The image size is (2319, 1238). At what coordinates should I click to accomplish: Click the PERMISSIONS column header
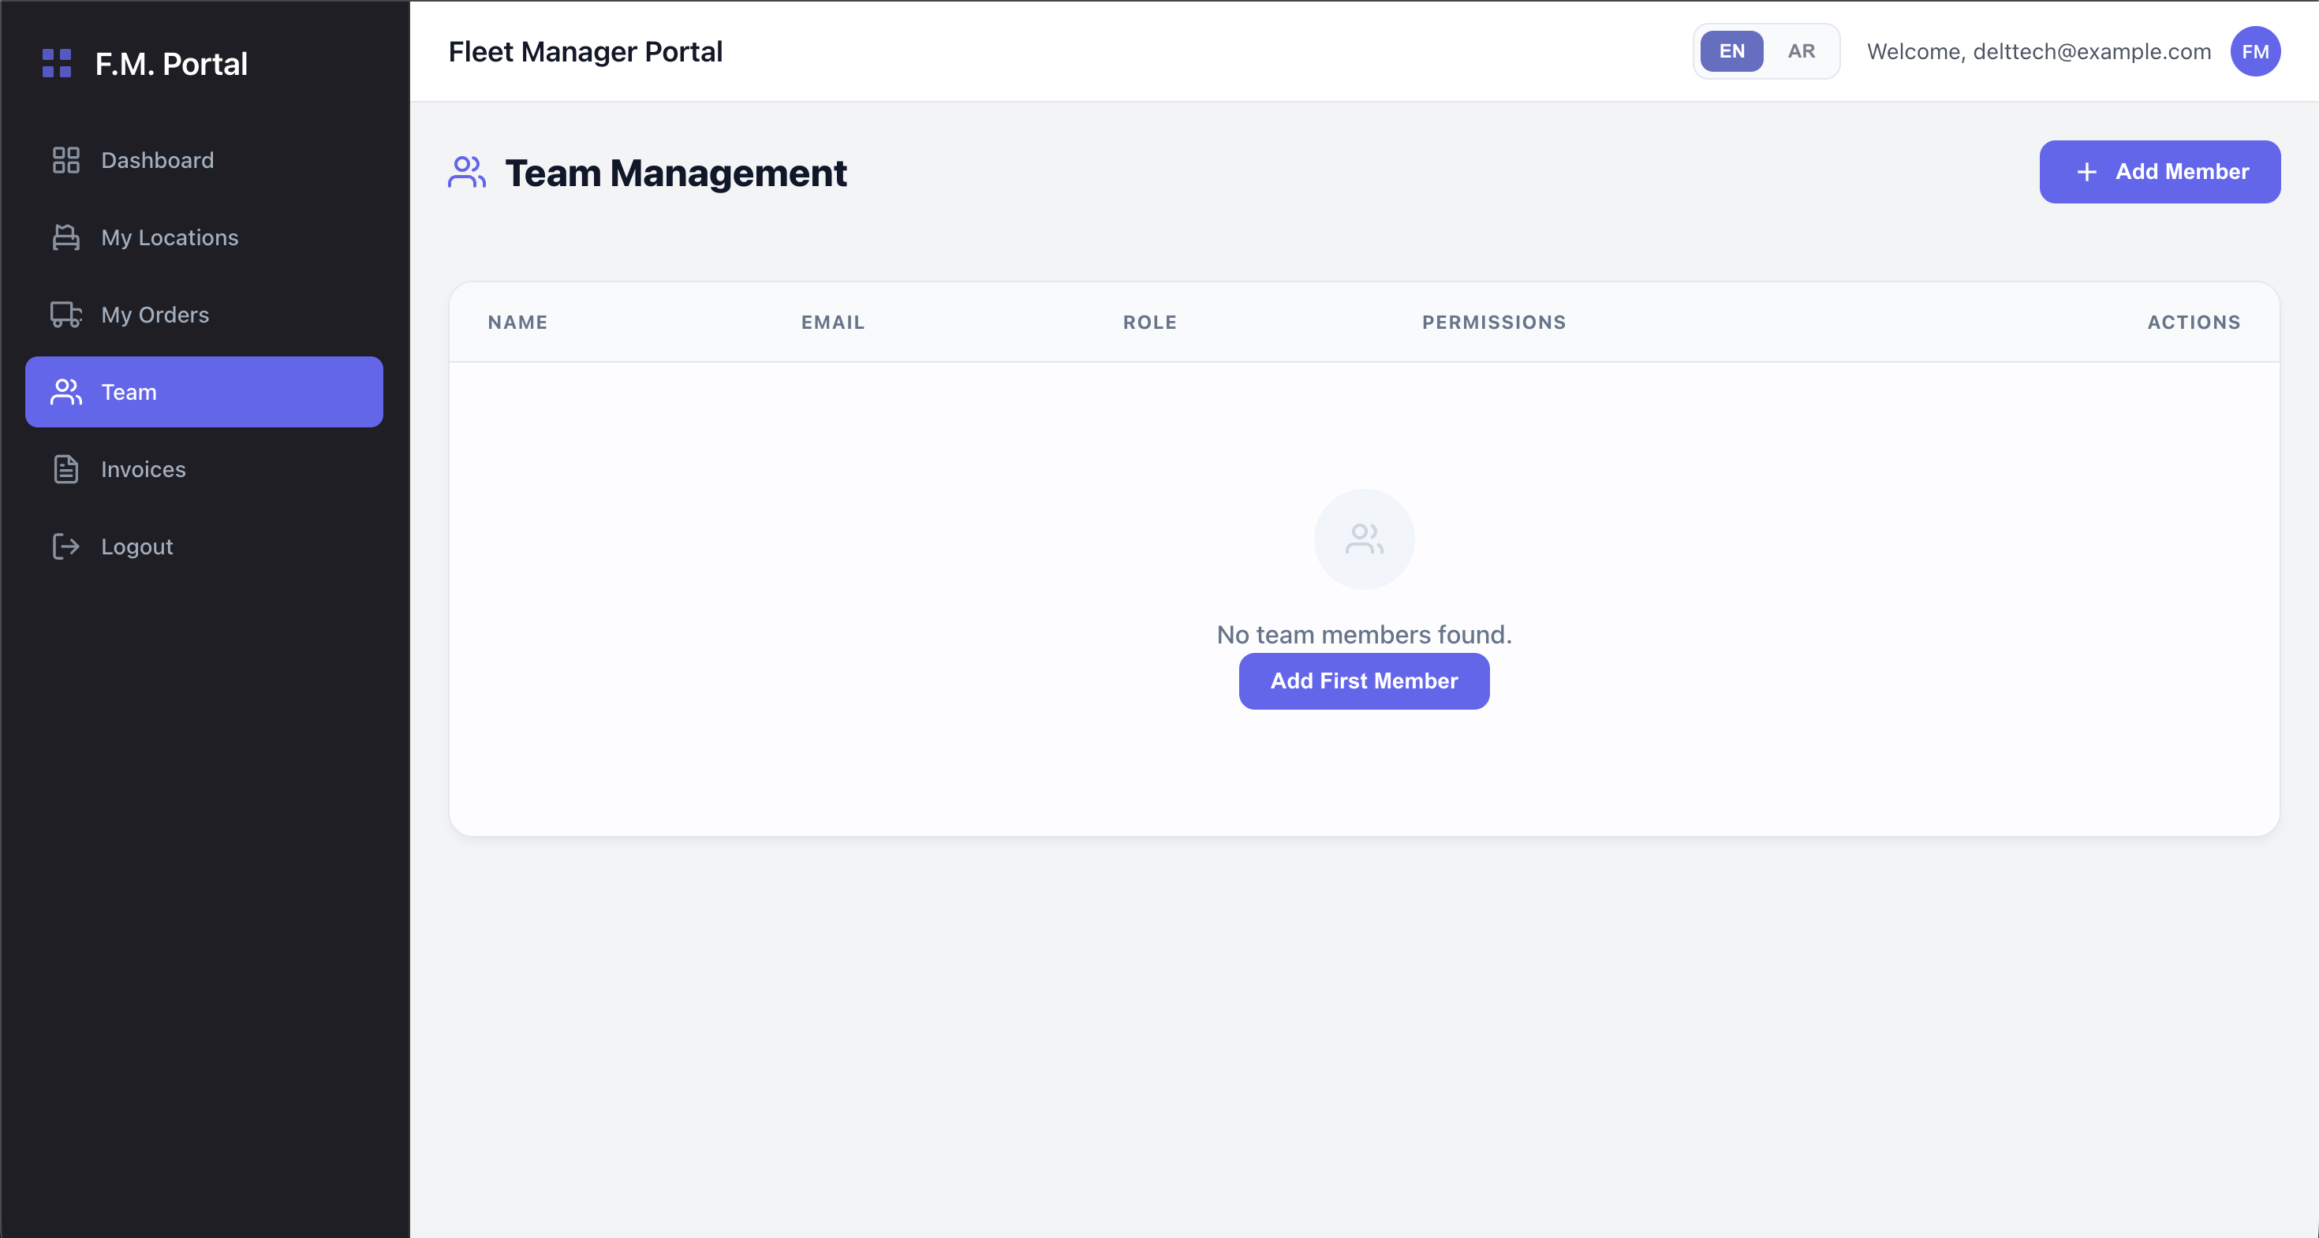tap(1493, 322)
